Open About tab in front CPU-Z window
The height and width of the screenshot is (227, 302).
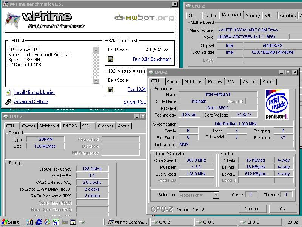tap(268, 82)
